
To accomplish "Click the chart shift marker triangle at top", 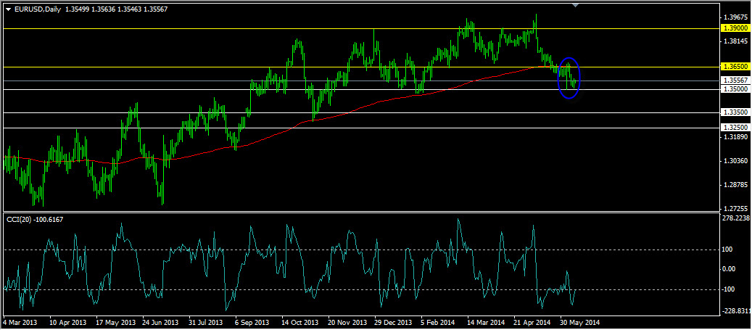I will 576,5.
